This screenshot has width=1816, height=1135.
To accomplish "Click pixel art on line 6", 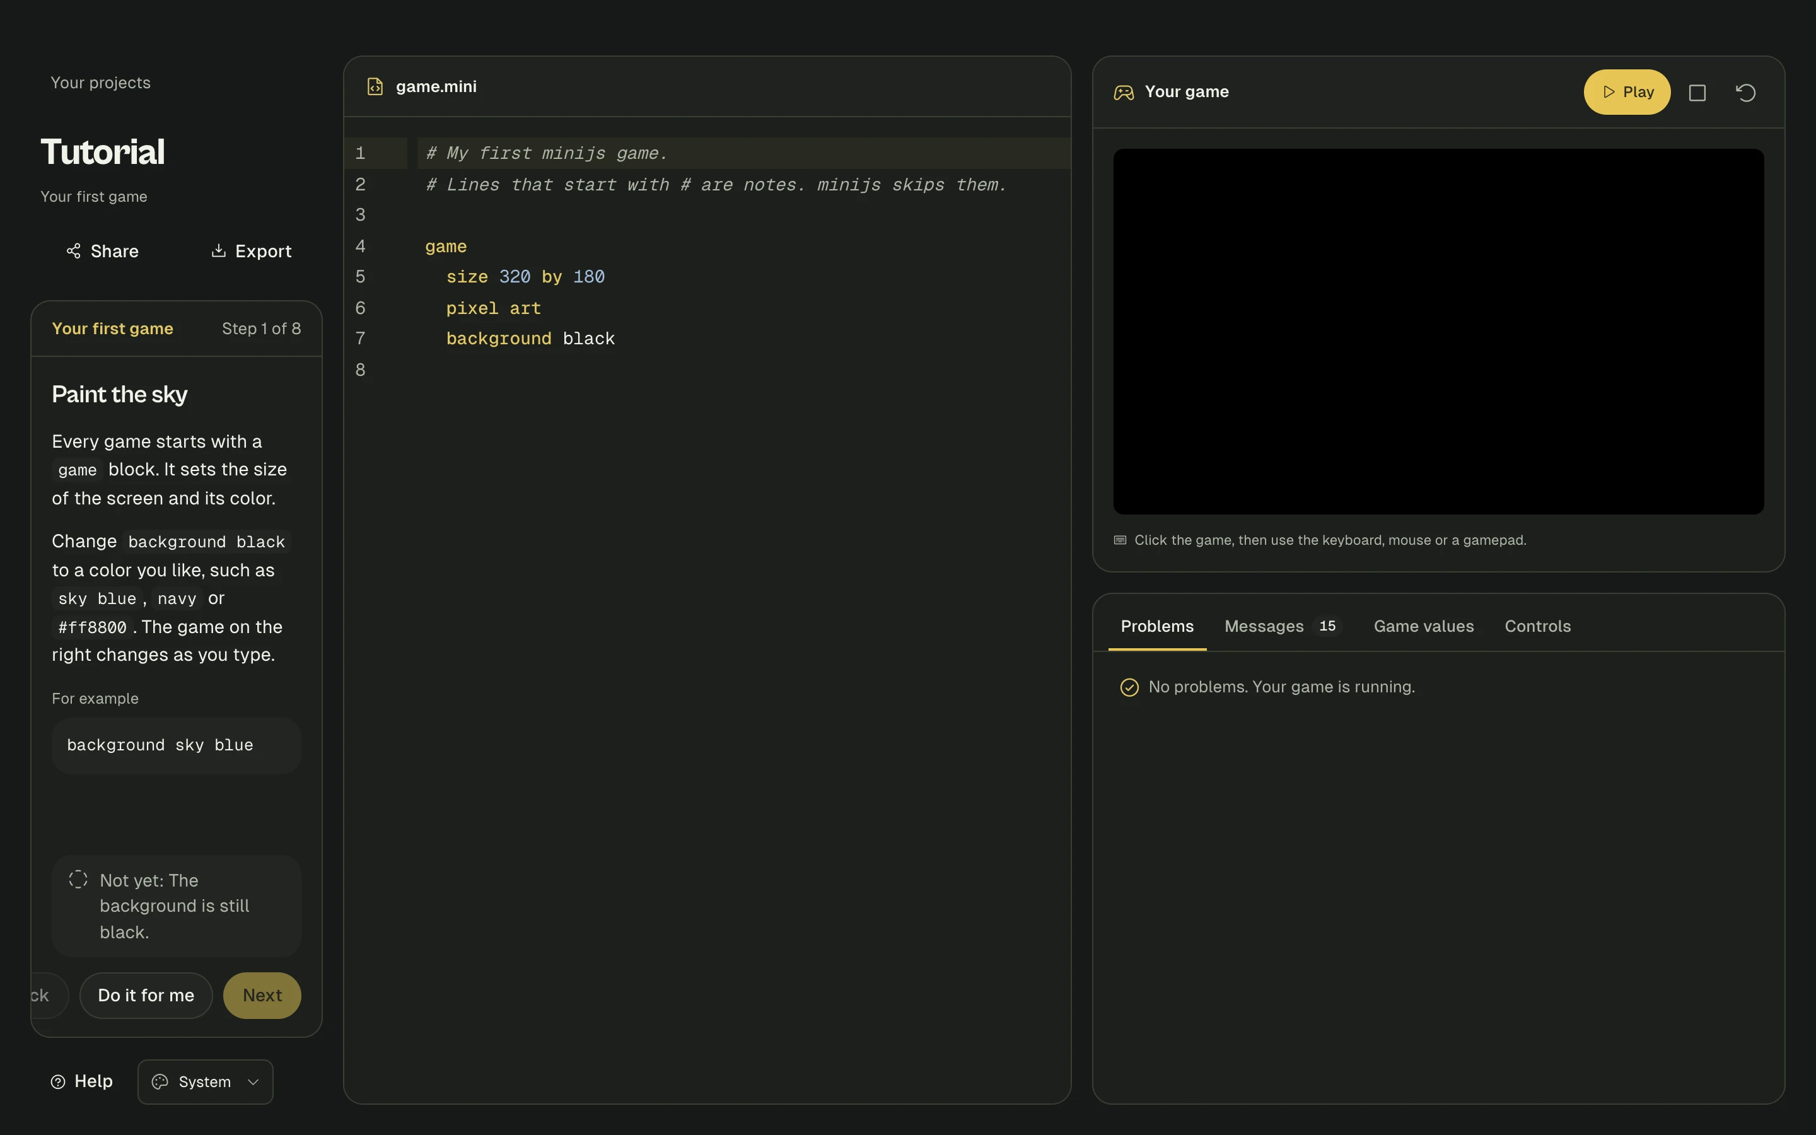I will click(493, 308).
